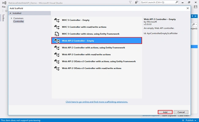Click the icon for Web API 2 Controller with read/write actions
The image size is (199, 122).
57,55
